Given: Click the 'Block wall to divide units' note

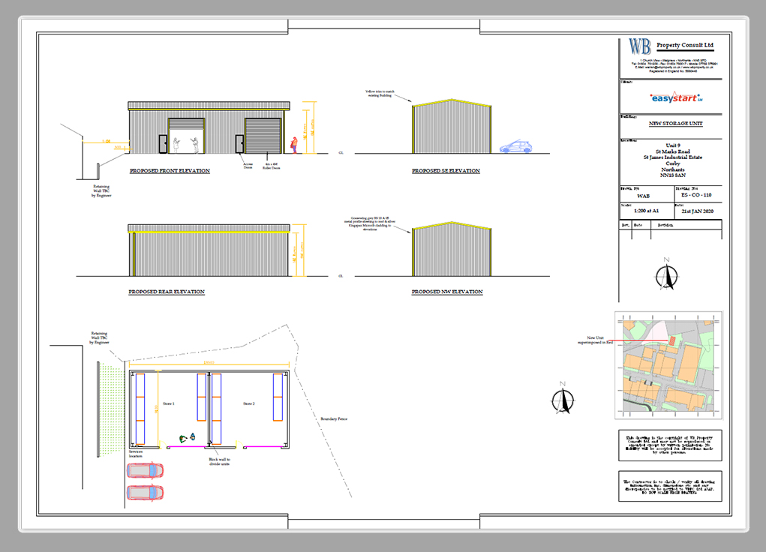Looking at the screenshot, I should coord(219,462).
